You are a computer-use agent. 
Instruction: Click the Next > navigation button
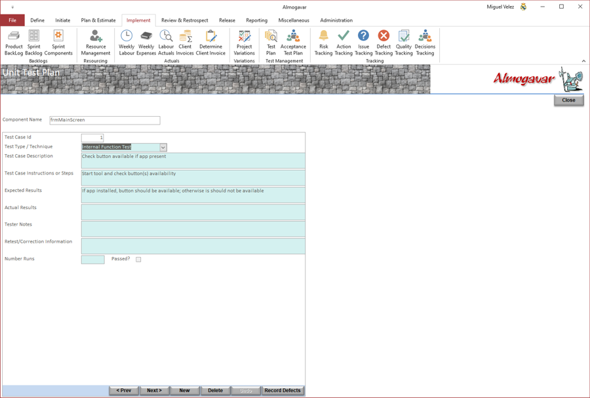click(154, 391)
